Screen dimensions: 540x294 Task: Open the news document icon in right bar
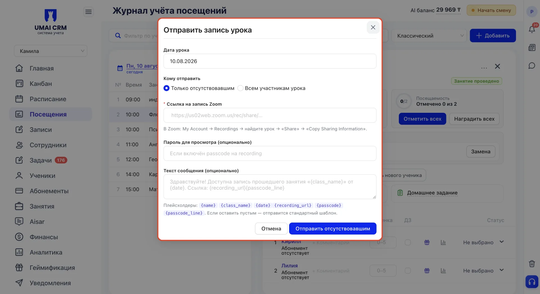coord(532,47)
